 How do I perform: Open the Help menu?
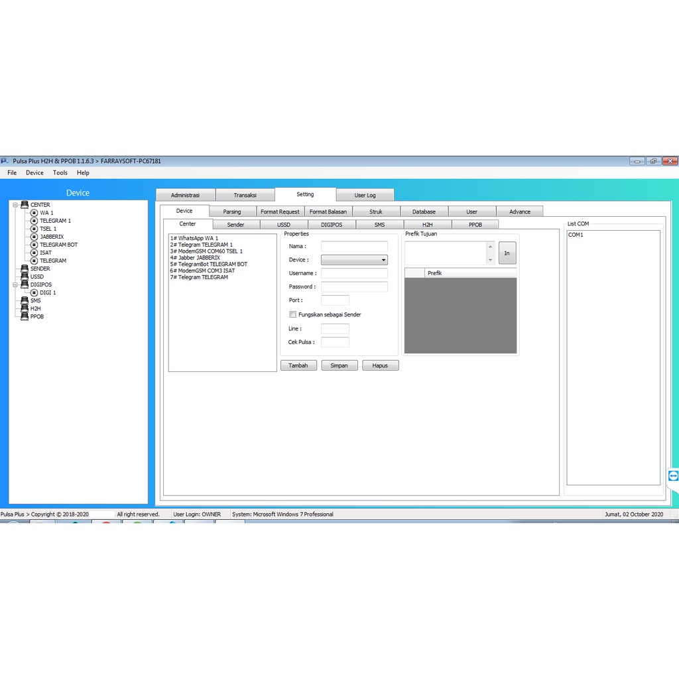tap(83, 172)
